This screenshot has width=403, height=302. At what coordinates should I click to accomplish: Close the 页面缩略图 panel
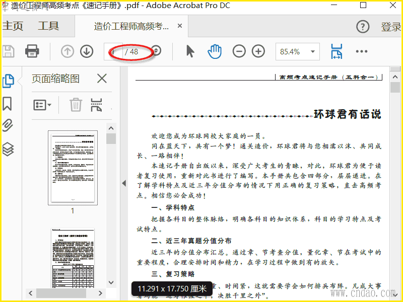coord(102,79)
